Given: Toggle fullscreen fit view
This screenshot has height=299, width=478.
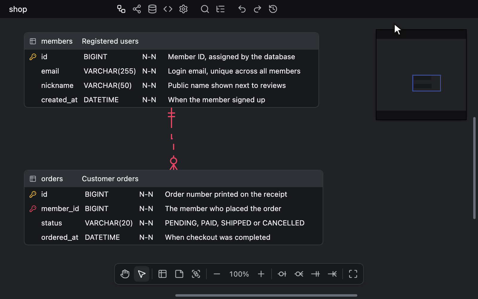Looking at the screenshot, I should 353,274.
